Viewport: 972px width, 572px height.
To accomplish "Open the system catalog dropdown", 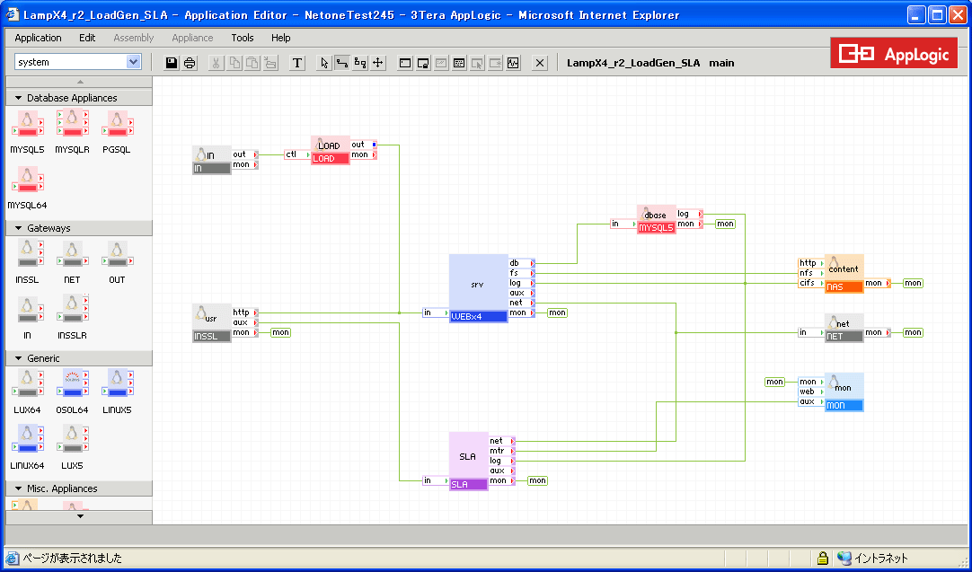I will click(x=133, y=62).
